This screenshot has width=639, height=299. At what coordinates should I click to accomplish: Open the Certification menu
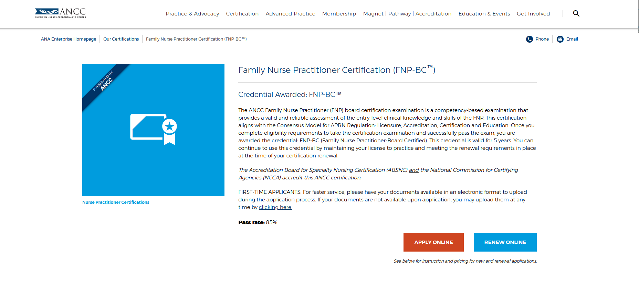pos(242,14)
